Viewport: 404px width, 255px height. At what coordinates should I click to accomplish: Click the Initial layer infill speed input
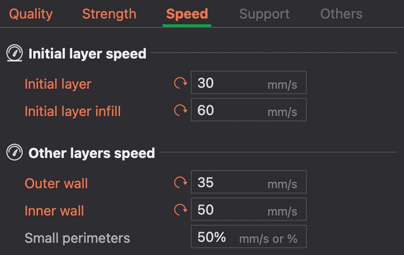pyautogui.click(x=230, y=111)
